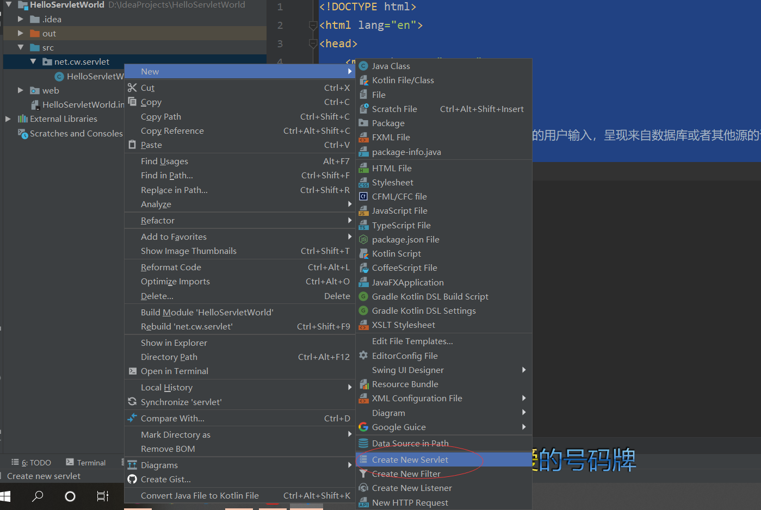The image size is (761, 510).
Task: Click the Package folder icon
Action: click(364, 123)
